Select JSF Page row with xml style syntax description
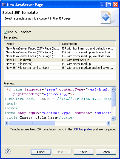 (60, 56)
